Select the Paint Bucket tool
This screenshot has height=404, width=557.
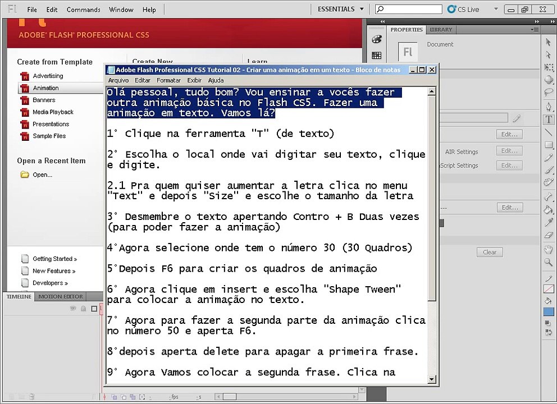[549, 209]
